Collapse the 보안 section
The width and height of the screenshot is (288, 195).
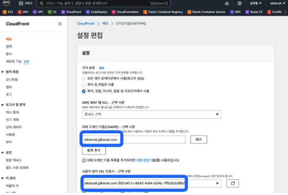[2, 153]
